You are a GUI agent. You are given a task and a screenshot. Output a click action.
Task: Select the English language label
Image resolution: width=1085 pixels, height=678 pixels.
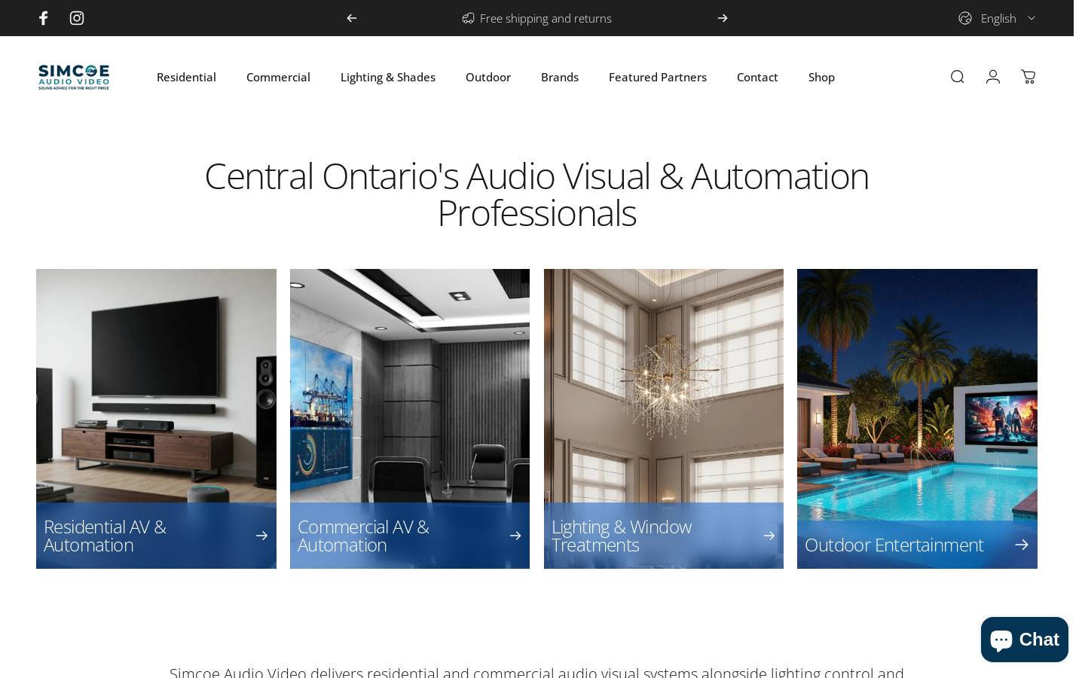998,18
